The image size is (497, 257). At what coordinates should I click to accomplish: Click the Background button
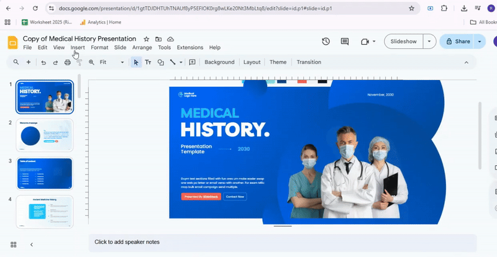[219, 62]
